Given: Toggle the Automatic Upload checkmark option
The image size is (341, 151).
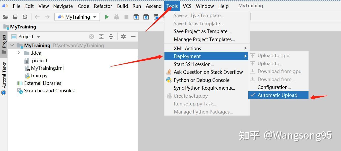Looking at the screenshot, I should [277, 95].
